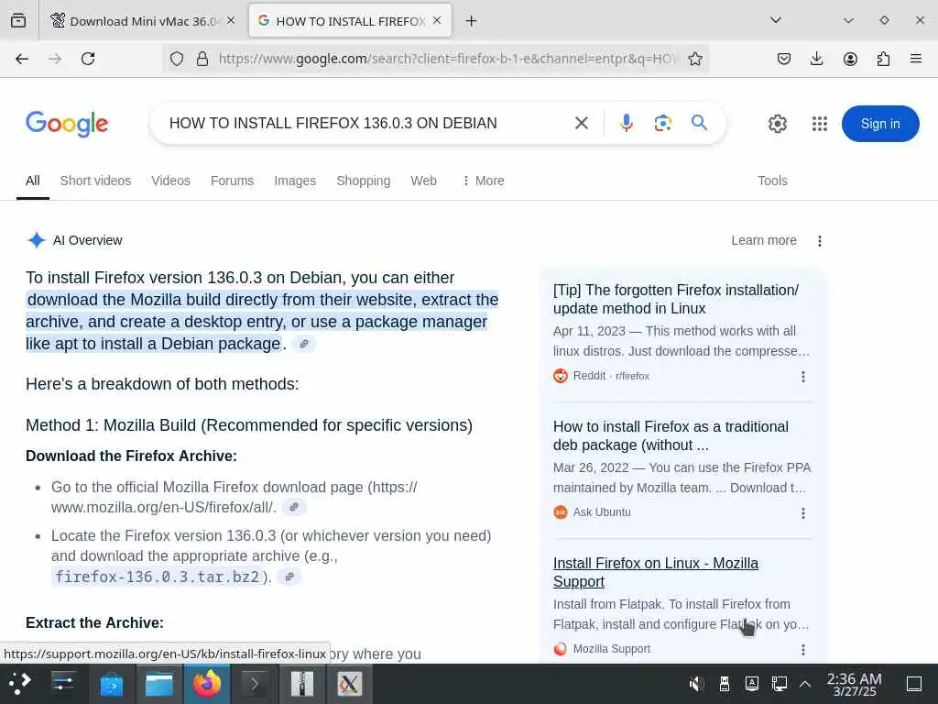
Task: Open the archive manager taskbar icon
Action: click(302, 684)
